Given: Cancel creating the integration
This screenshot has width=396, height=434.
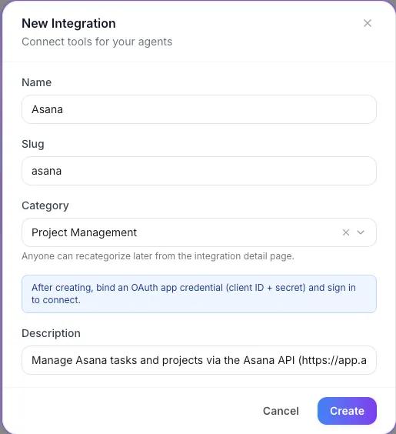Looking at the screenshot, I should click(281, 411).
